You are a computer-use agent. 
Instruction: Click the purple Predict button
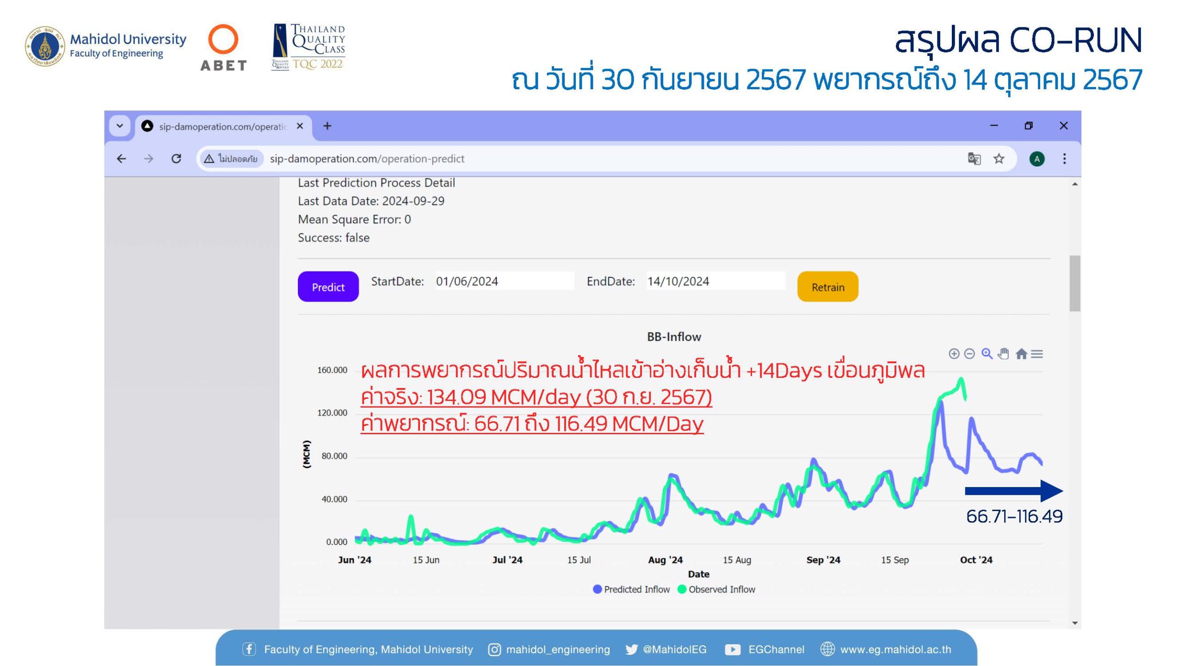(328, 287)
